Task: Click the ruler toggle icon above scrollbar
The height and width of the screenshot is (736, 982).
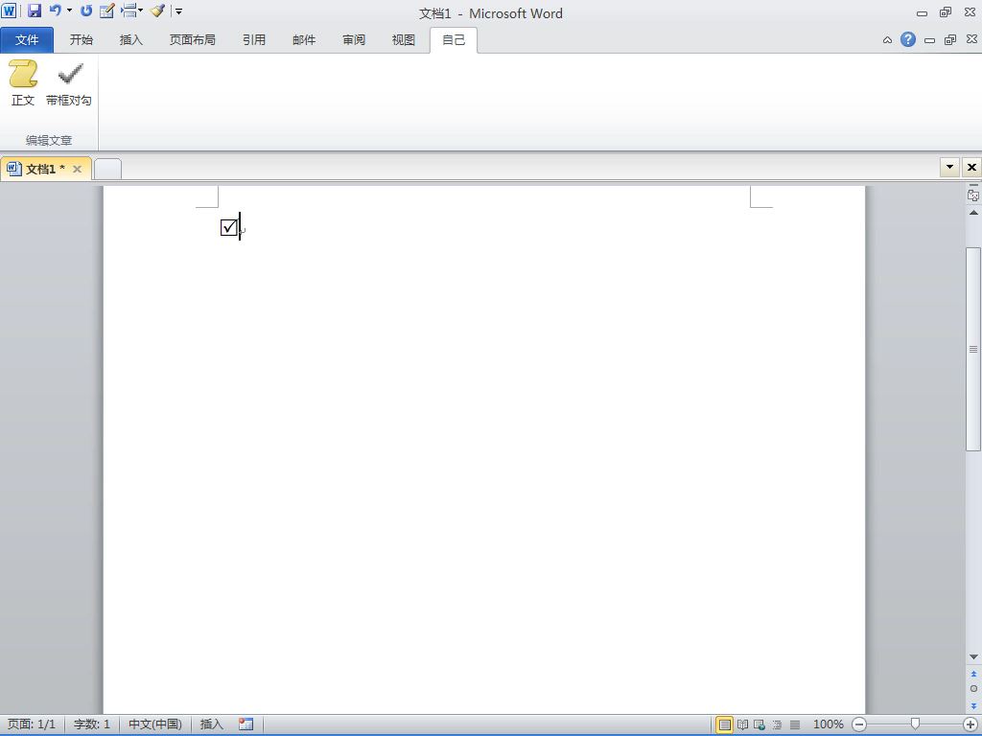Action: coord(973,195)
